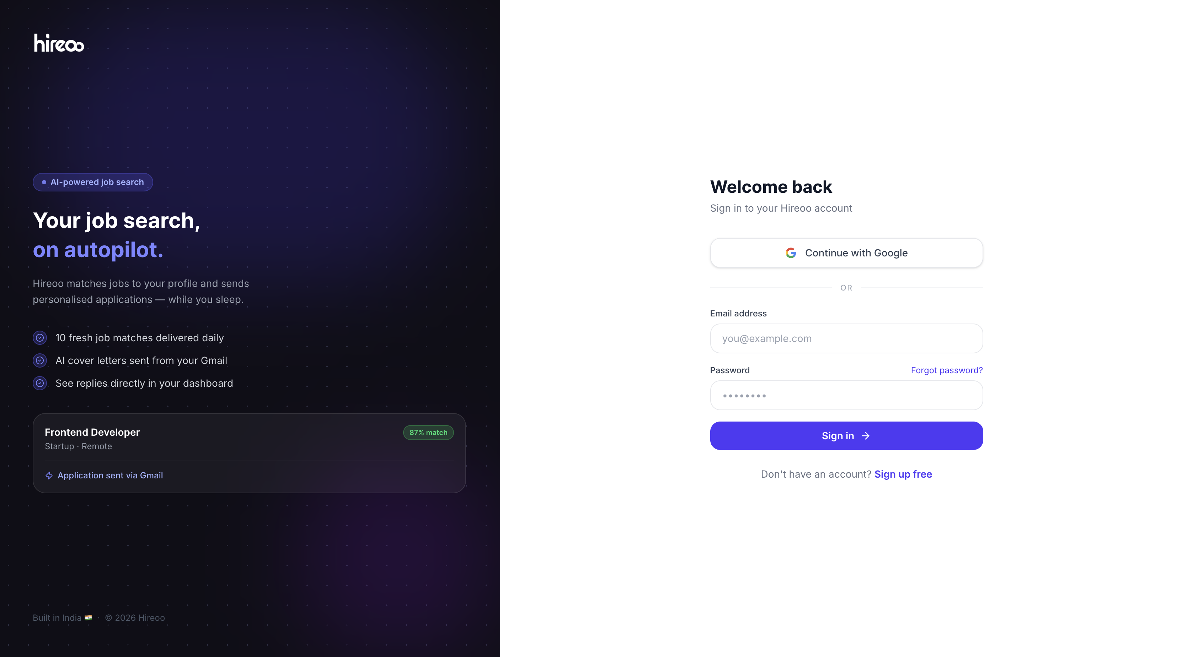
Task: Click the hireoo logo
Action: tap(59, 43)
